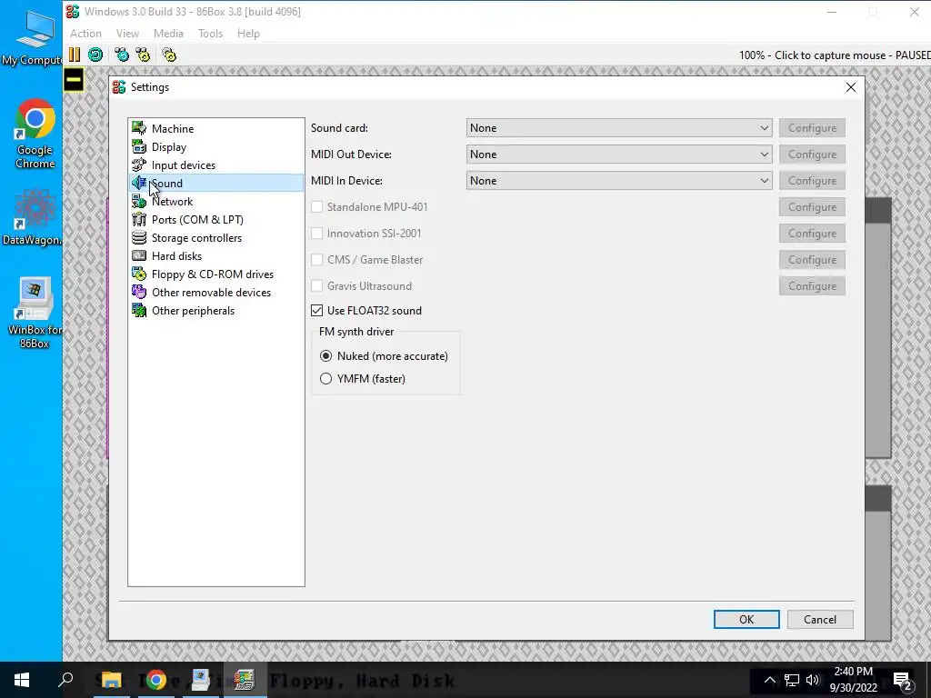
Task: Switch to Chrome in the taskbar
Action: 155,680
